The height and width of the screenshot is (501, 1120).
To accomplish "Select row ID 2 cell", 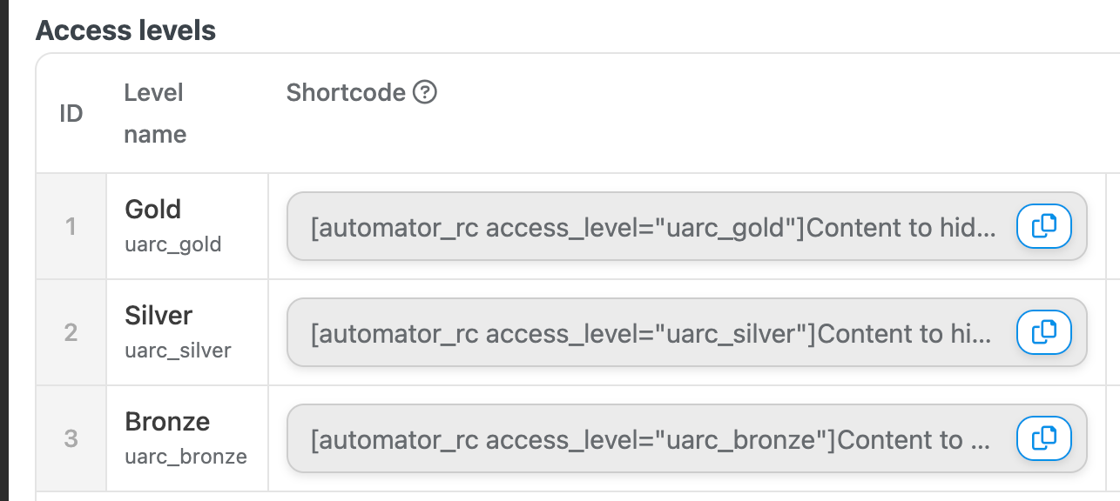I will click(71, 333).
